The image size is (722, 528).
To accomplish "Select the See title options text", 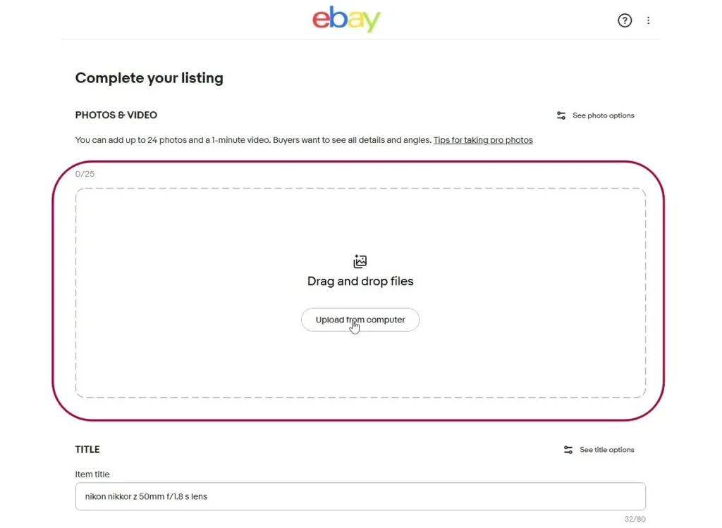I will click(607, 450).
